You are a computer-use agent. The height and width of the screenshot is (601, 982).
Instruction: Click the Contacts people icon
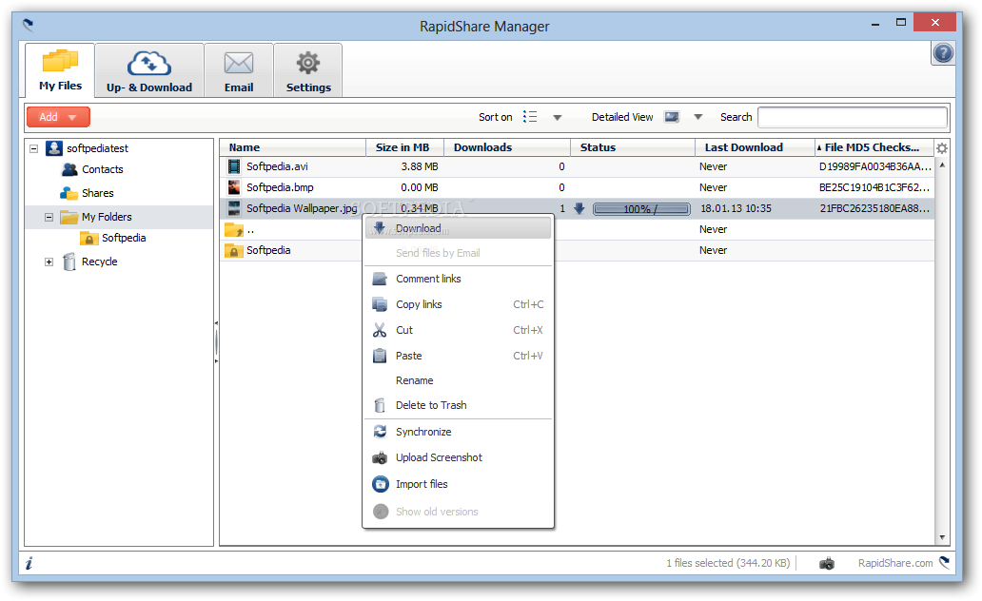pos(69,169)
